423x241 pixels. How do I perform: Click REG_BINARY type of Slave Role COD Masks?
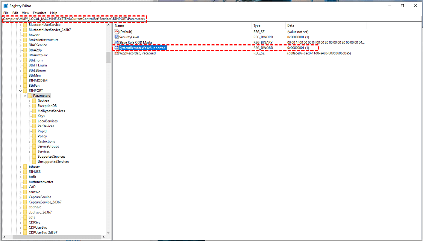click(263, 42)
